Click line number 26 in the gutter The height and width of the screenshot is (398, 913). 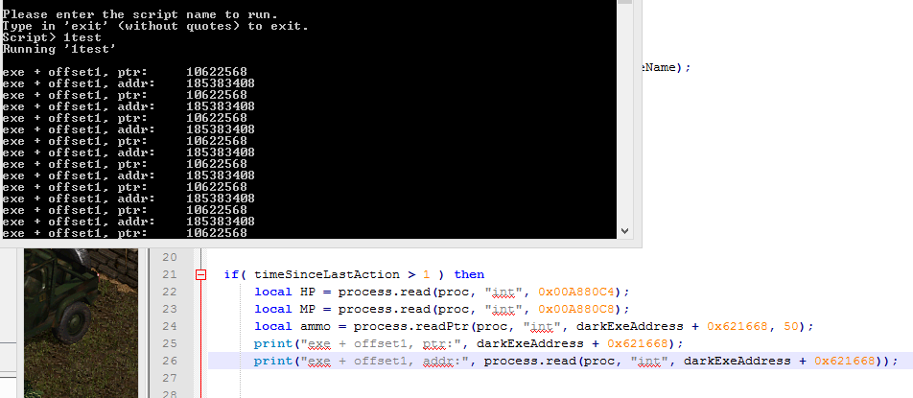pyautogui.click(x=169, y=361)
